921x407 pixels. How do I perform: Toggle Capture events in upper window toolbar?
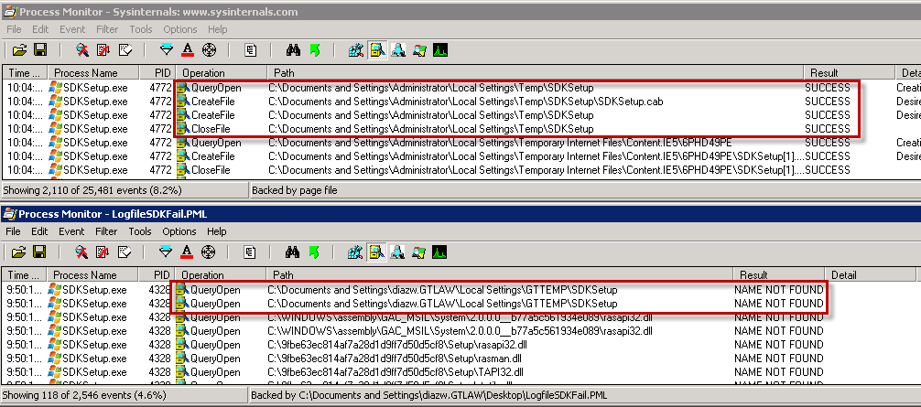point(81,49)
